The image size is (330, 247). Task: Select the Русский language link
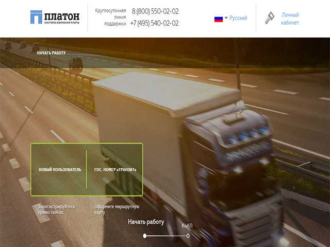[238, 18]
